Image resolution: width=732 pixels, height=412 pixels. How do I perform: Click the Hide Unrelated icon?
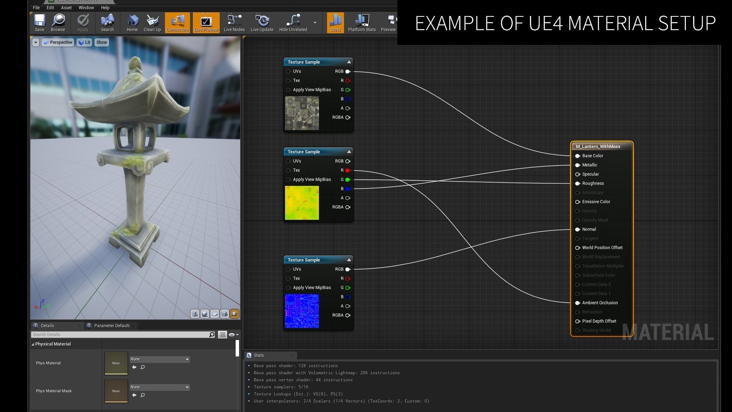[293, 23]
